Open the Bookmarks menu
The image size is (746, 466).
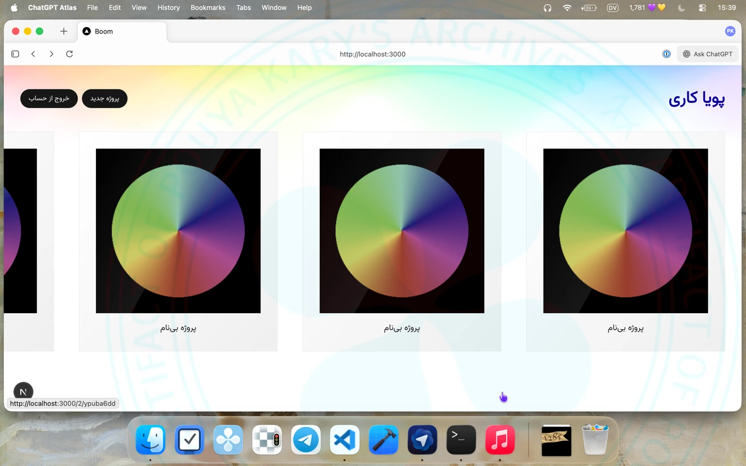click(208, 7)
